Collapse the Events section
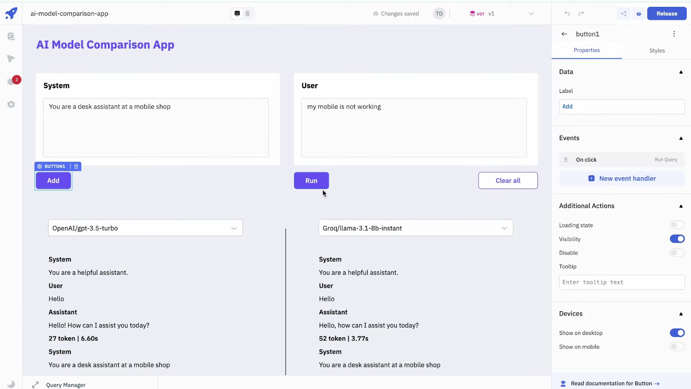 click(x=681, y=138)
